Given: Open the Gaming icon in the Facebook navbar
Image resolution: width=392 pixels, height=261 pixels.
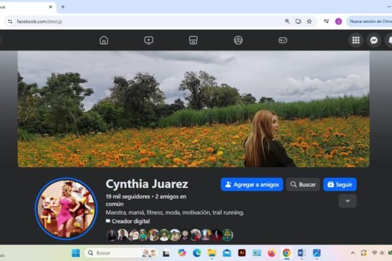Looking at the screenshot, I should pos(283,40).
